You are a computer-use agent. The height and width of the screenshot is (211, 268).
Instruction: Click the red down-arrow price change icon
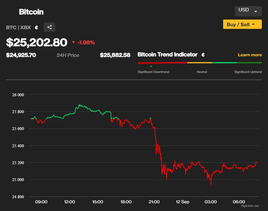74,42
